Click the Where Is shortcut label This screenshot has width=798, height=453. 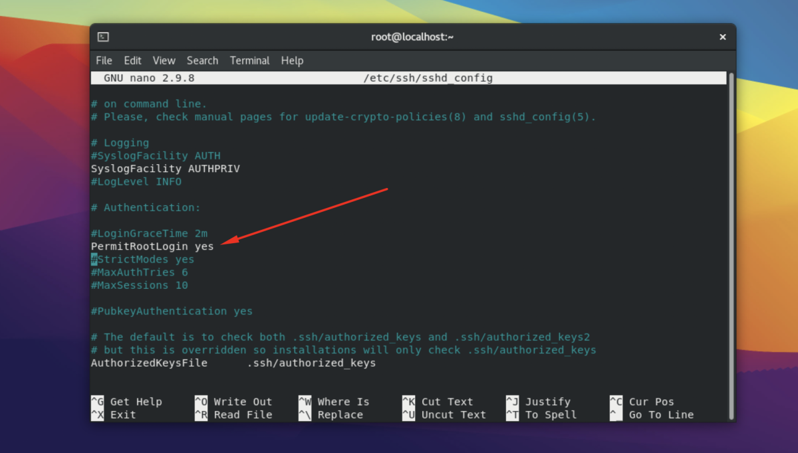point(342,402)
